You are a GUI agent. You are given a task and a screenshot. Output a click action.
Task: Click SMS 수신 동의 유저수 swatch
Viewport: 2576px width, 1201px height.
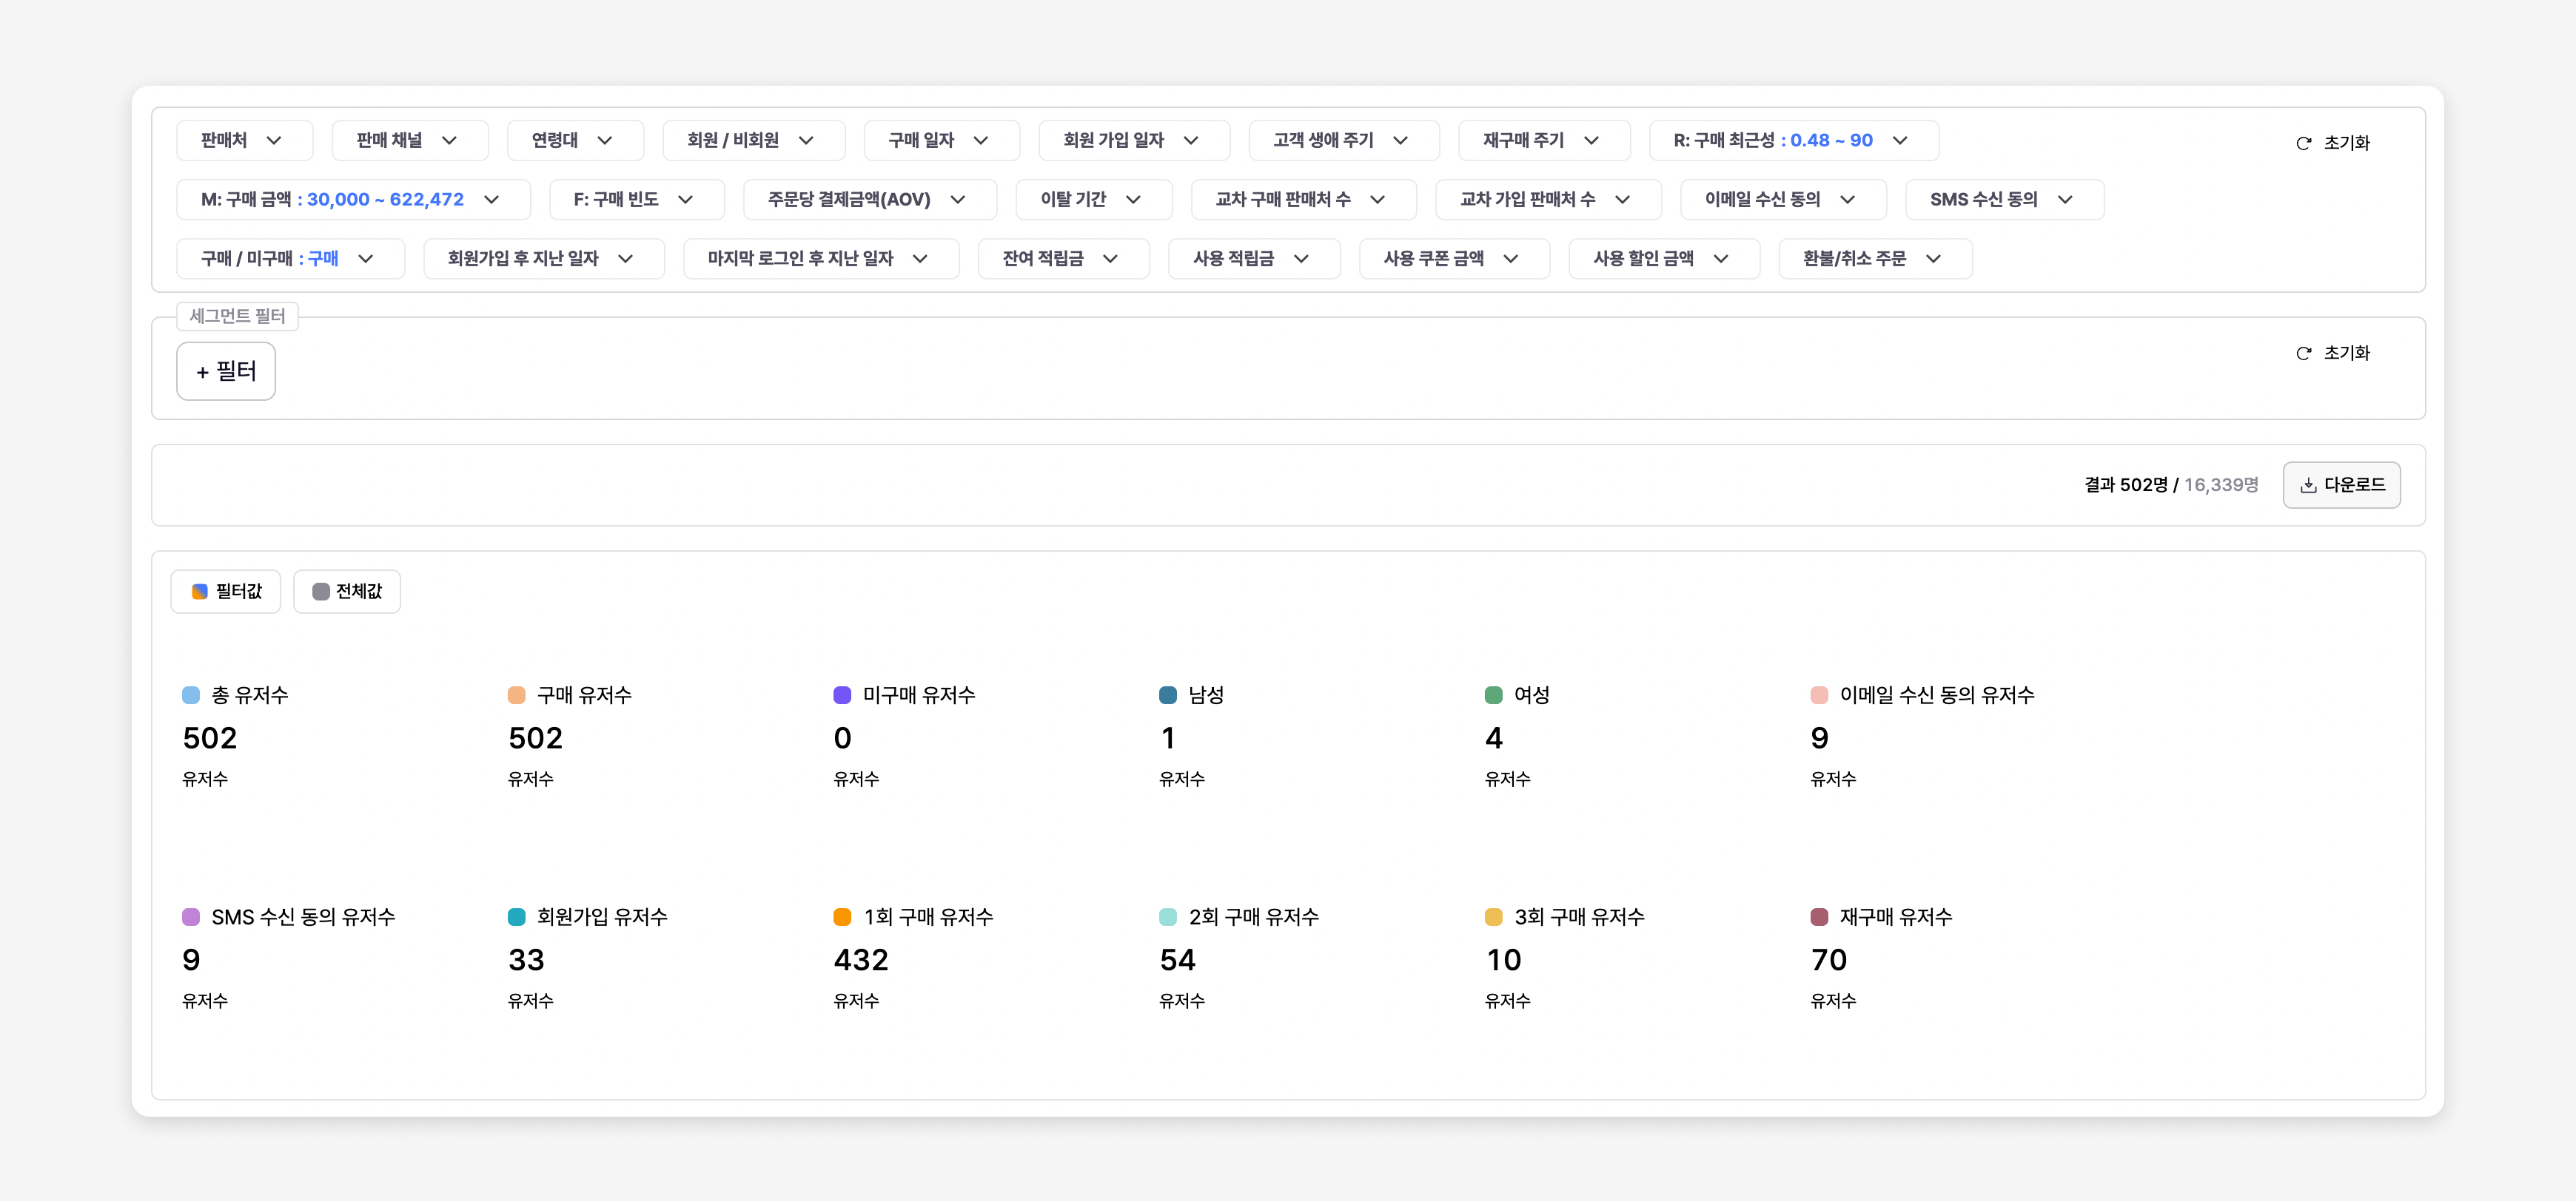tap(191, 916)
